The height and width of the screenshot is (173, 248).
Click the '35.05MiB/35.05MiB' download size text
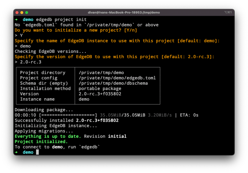(122, 115)
